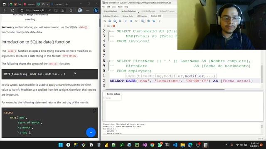Click the Windows Start button
The height and width of the screenshot is (149, 266).
tap(61, 145)
